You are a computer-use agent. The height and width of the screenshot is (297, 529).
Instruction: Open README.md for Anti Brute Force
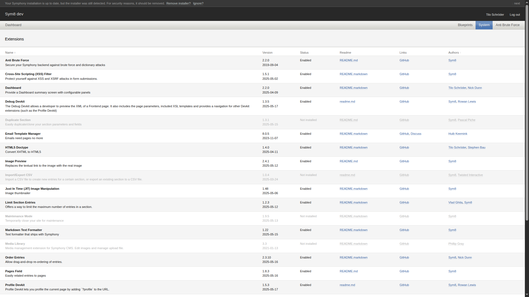pyautogui.click(x=349, y=60)
